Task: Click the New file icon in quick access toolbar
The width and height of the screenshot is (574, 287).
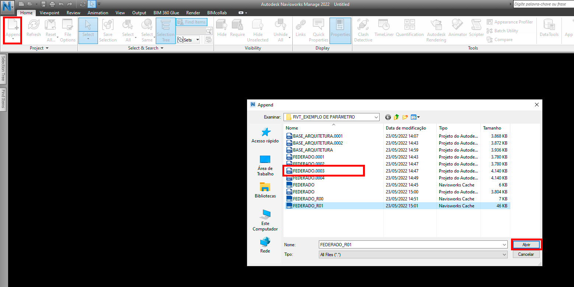Action: [21, 4]
